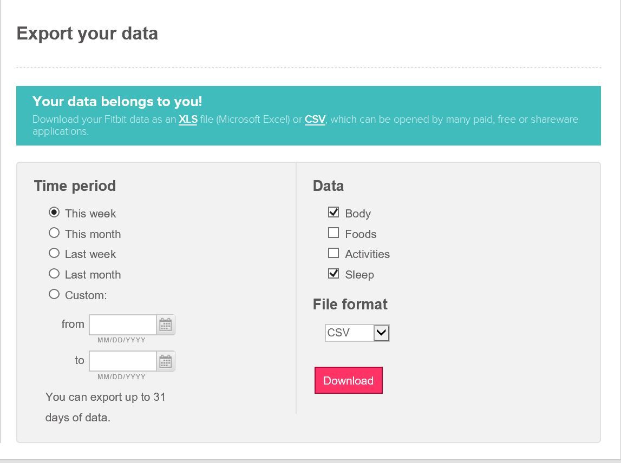Screen dimensions: 621x463
Task: Select the This month time period
Action: (x=54, y=233)
